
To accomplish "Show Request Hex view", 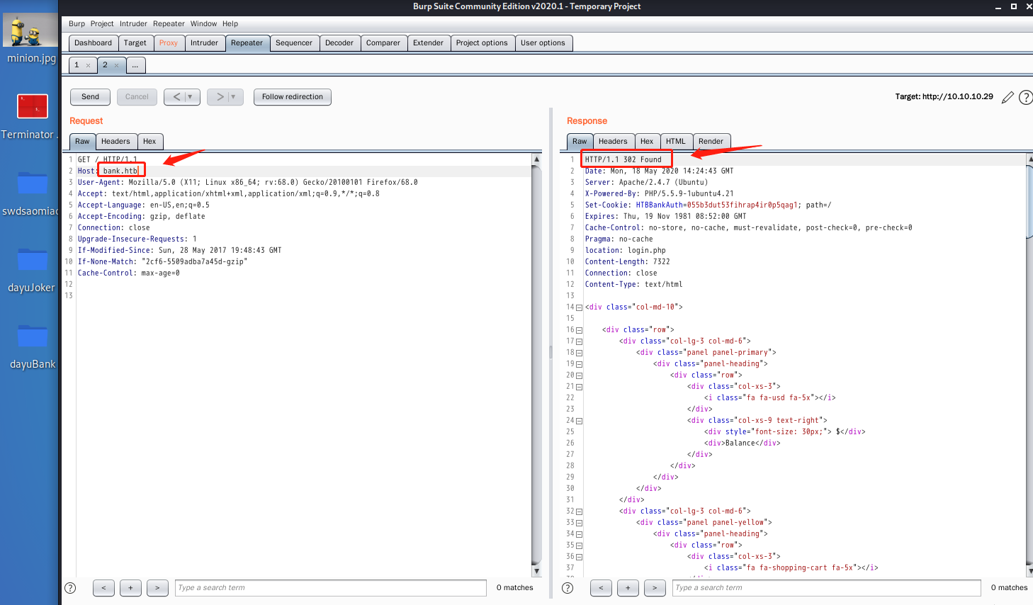I will [149, 142].
